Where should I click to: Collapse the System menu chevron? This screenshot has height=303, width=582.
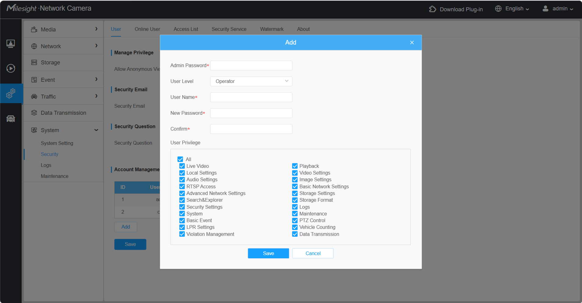tap(96, 130)
